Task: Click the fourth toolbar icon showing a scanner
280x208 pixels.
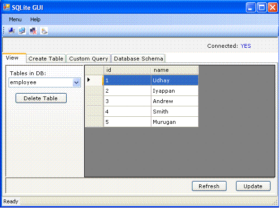Action: point(44,31)
